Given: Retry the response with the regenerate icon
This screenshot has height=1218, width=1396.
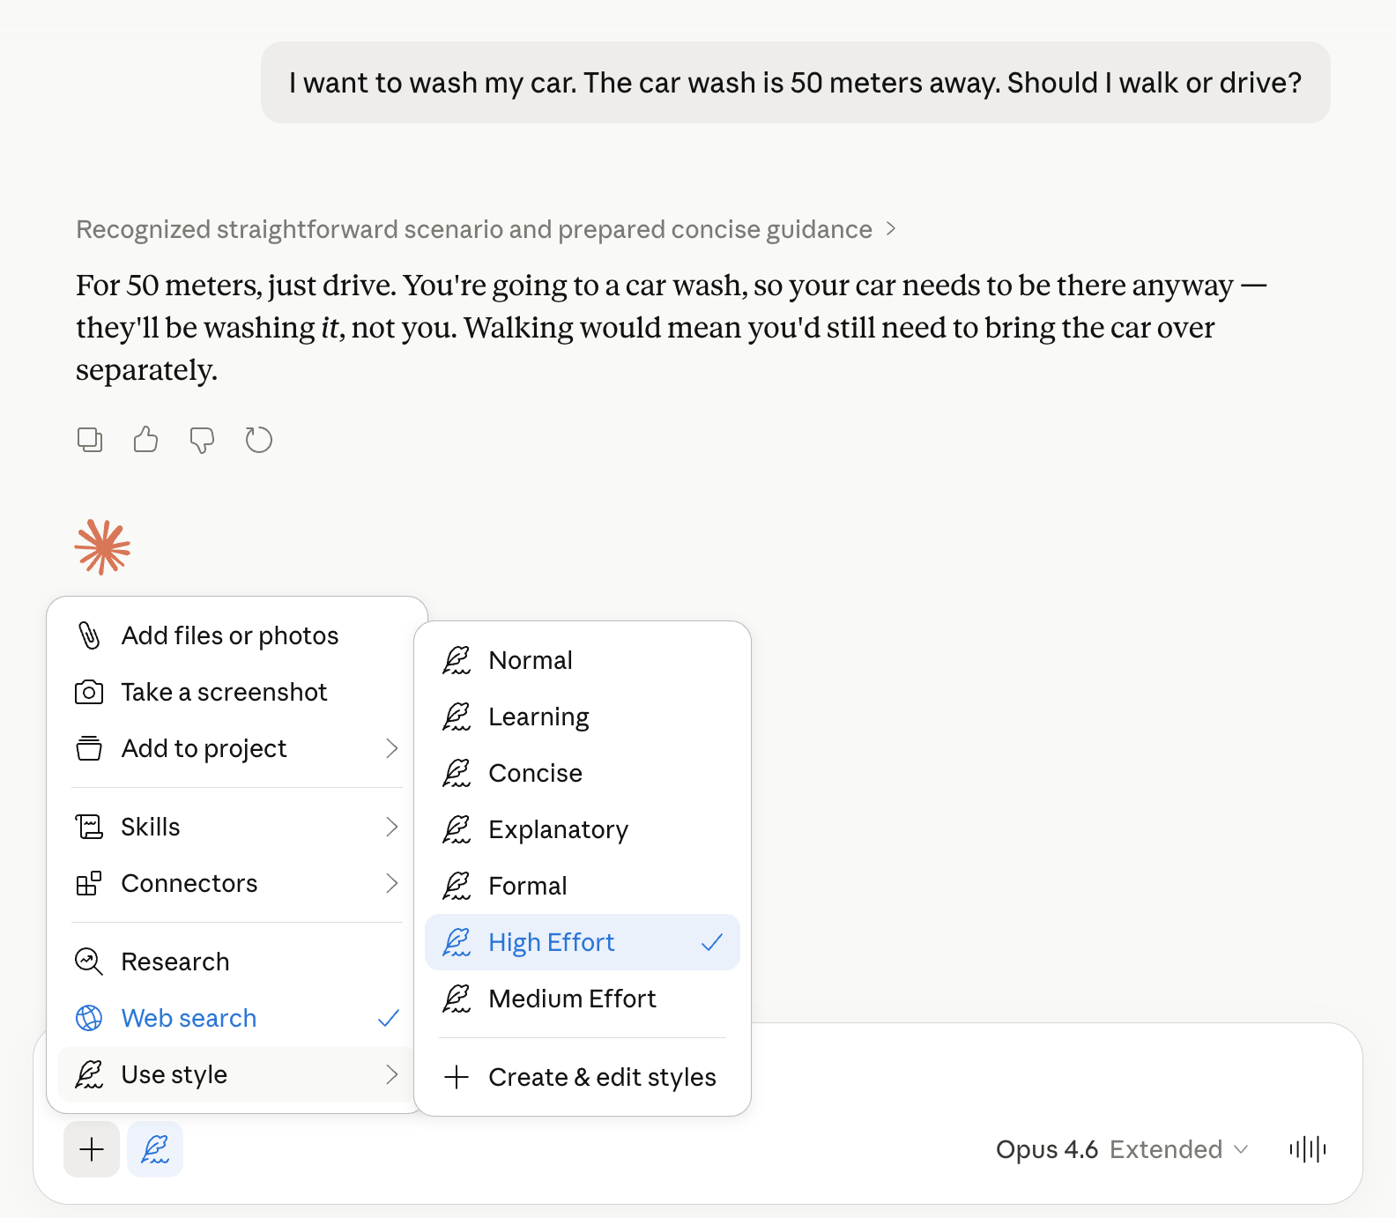Looking at the screenshot, I should pyautogui.click(x=258, y=439).
